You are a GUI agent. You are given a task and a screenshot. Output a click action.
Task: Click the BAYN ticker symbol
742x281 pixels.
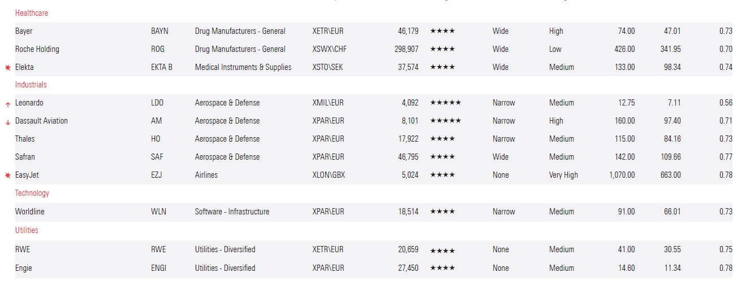159,31
